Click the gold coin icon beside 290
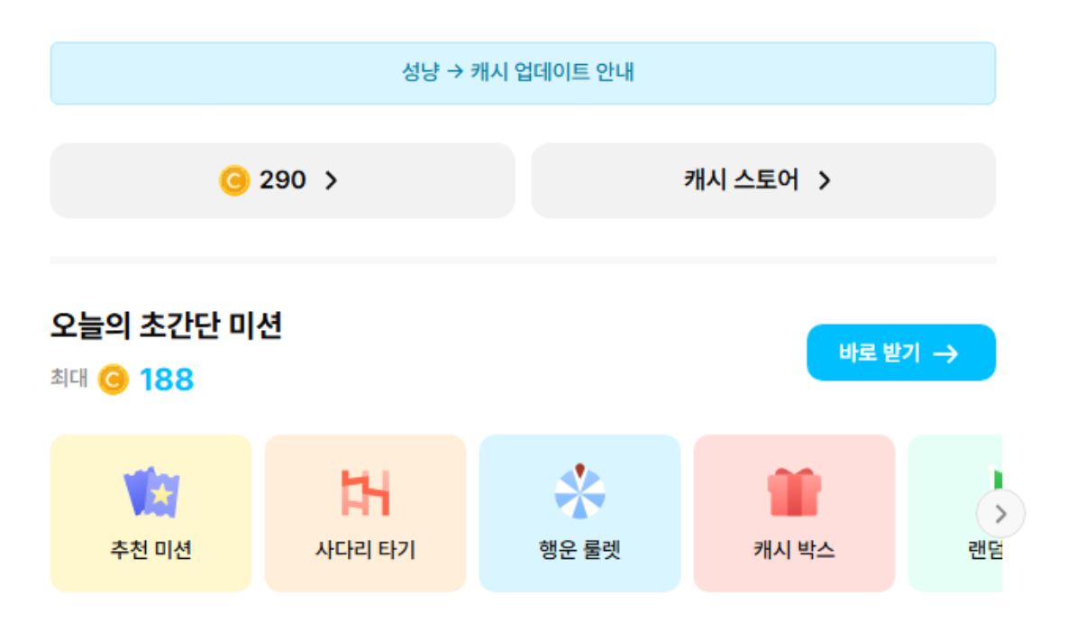 point(233,181)
